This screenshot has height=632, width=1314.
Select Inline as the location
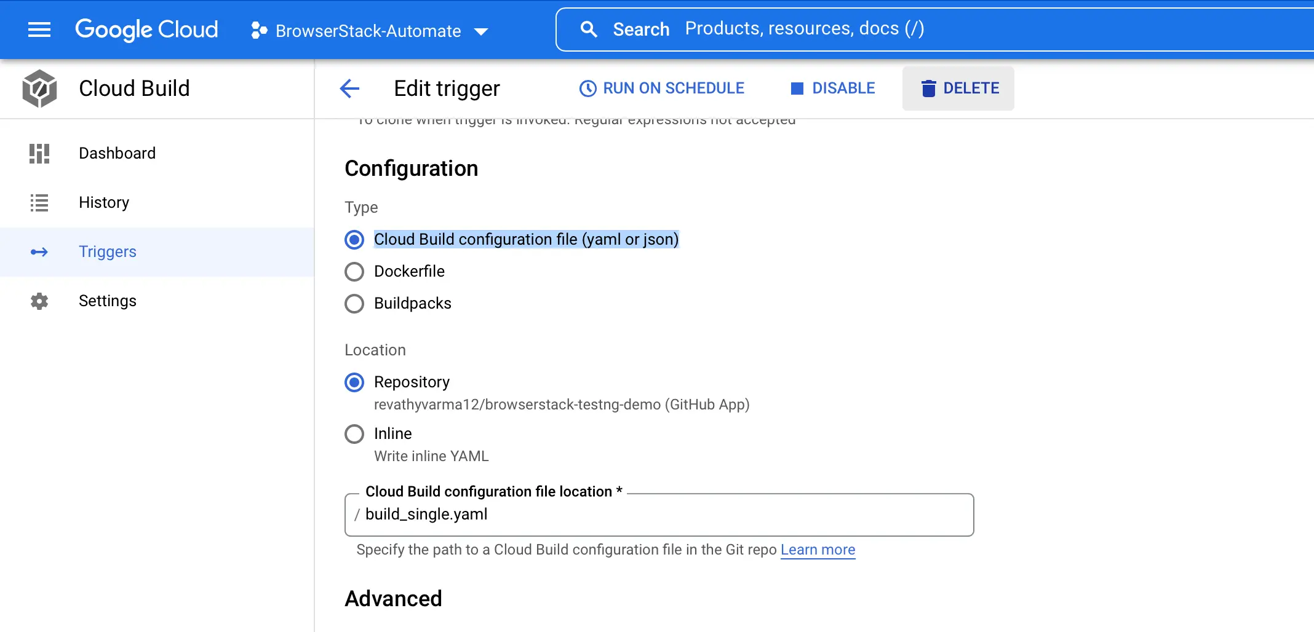point(354,434)
